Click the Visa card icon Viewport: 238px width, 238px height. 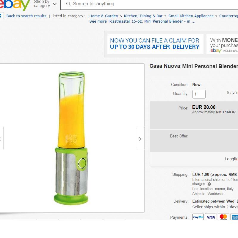click(x=211, y=217)
